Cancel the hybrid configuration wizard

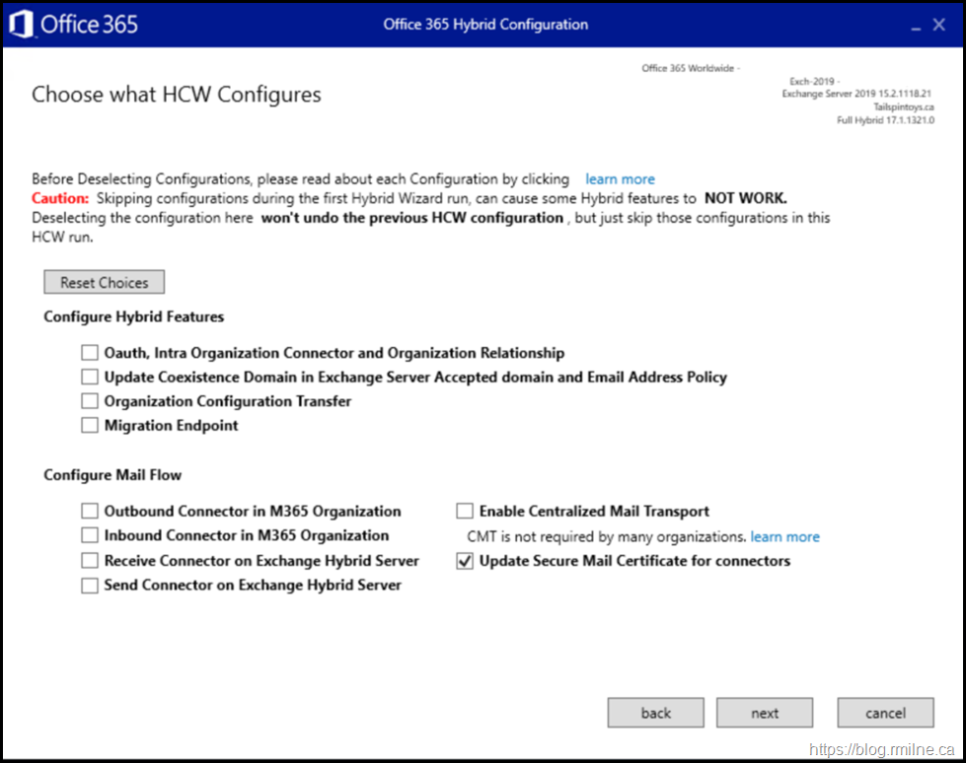coord(885,713)
